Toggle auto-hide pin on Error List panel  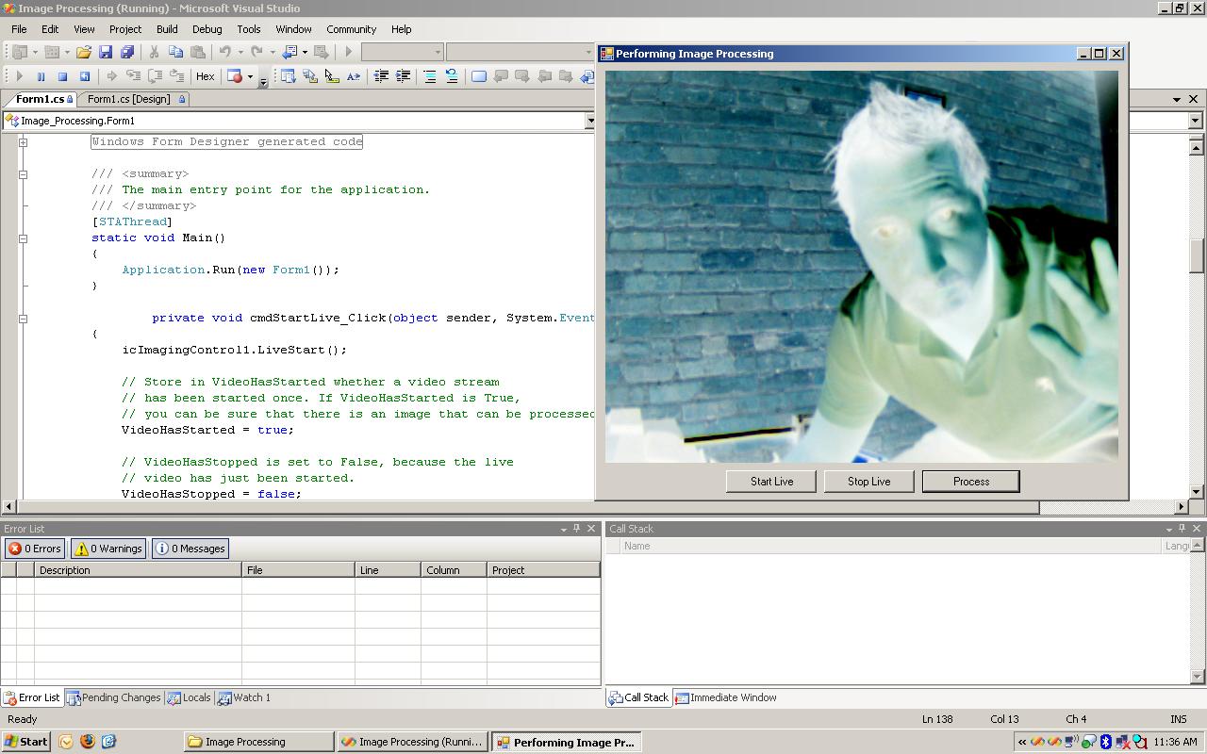point(577,529)
